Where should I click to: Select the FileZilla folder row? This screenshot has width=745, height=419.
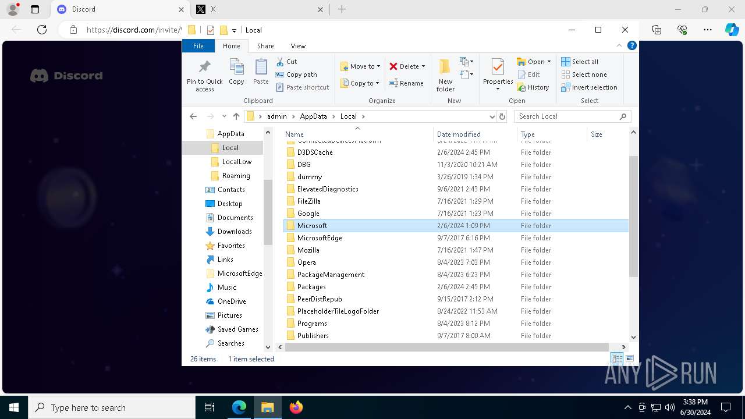point(456,201)
